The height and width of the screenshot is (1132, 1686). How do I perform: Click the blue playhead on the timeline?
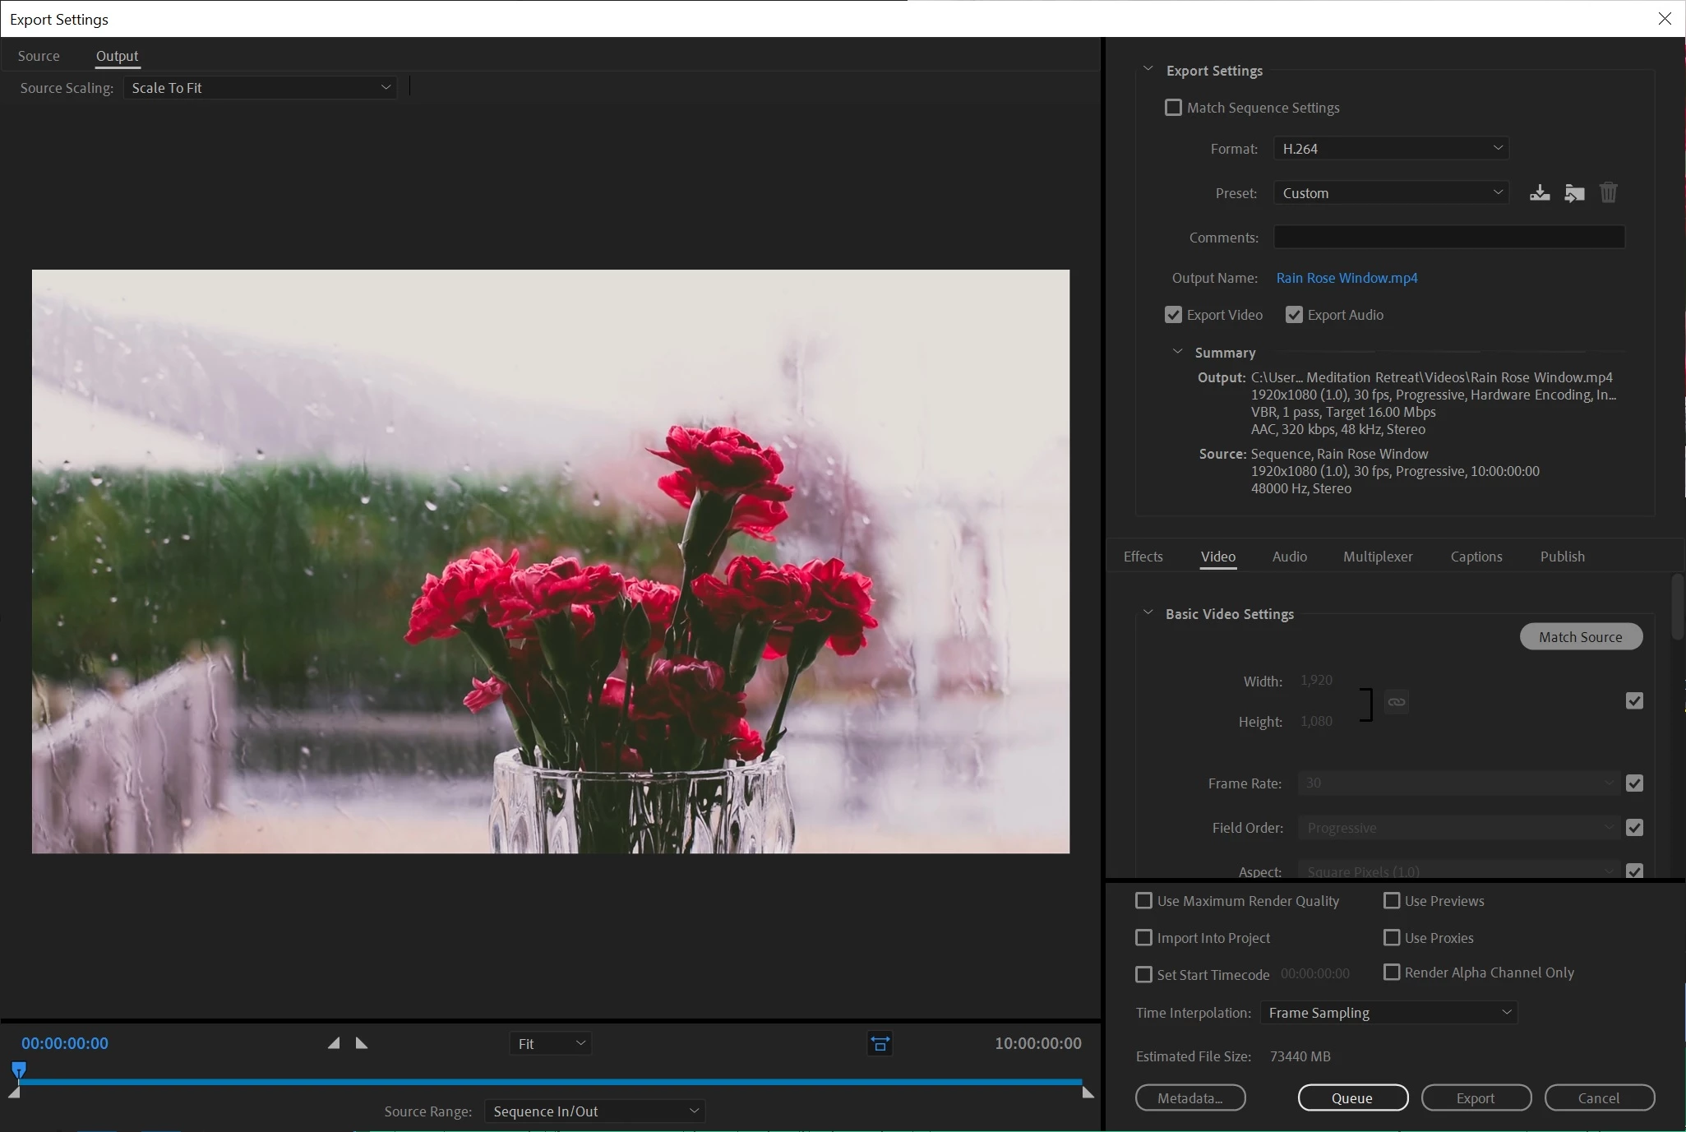click(19, 1070)
